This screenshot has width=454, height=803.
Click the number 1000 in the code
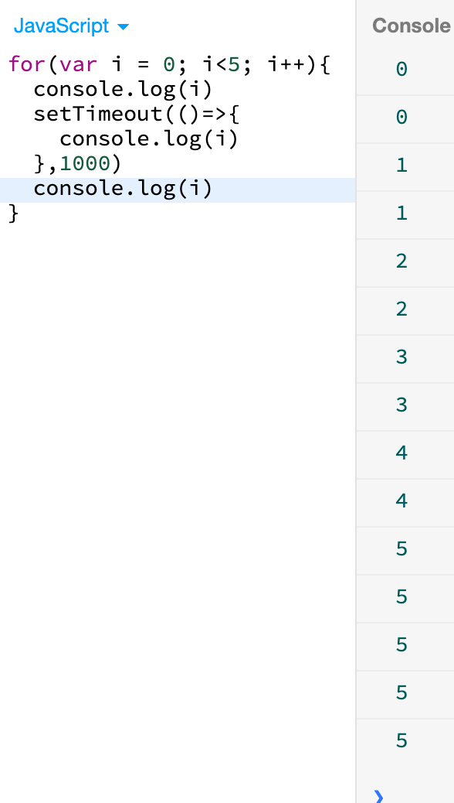85,163
